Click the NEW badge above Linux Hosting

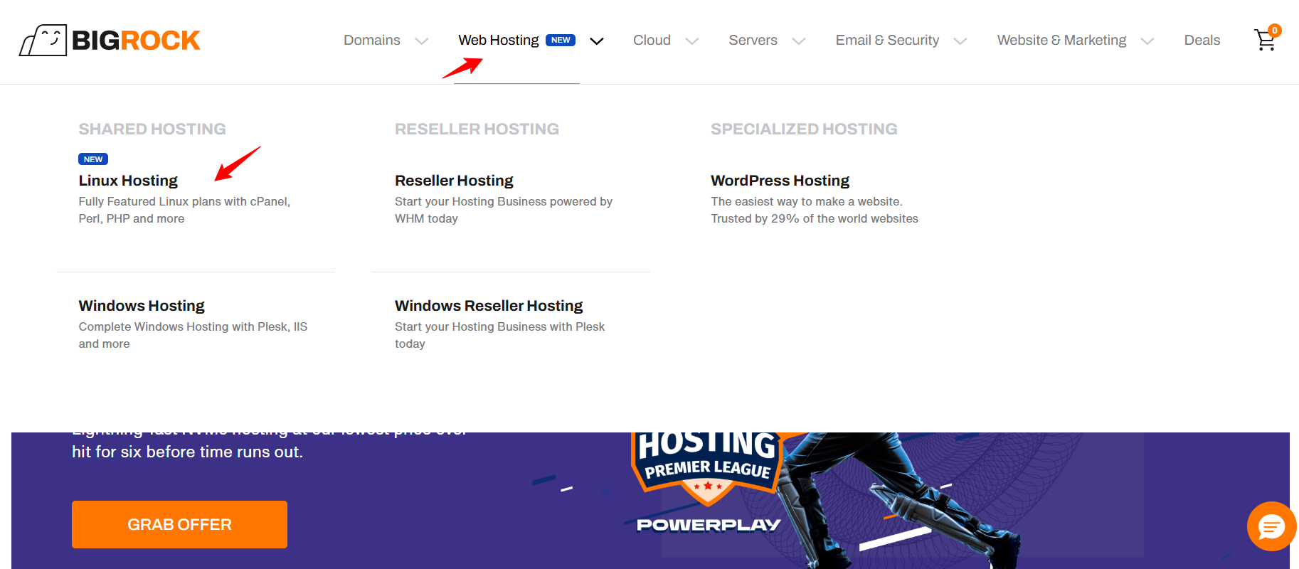click(93, 159)
